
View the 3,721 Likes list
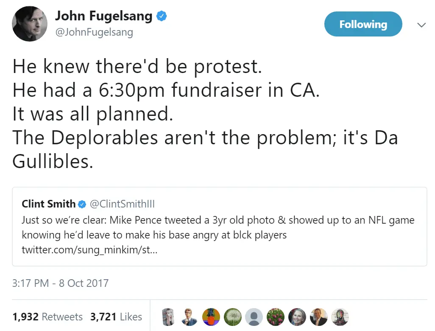116,317
